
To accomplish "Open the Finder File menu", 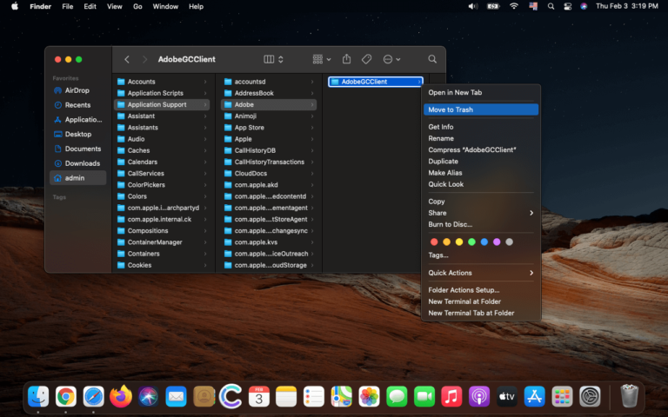I will (x=67, y=6).
